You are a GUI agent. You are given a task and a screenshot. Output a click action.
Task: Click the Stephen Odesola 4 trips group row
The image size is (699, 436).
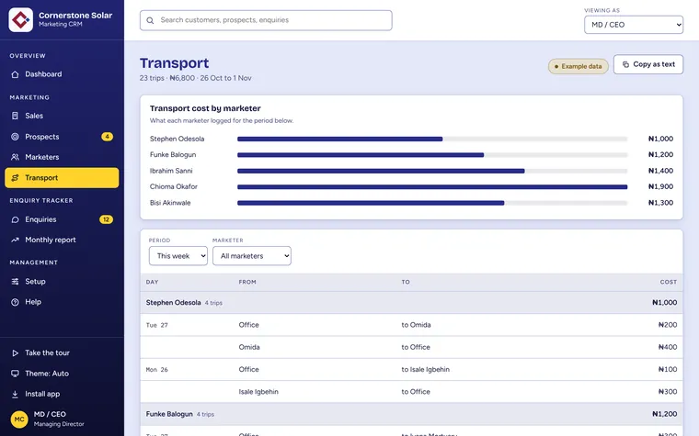[411, 303]
